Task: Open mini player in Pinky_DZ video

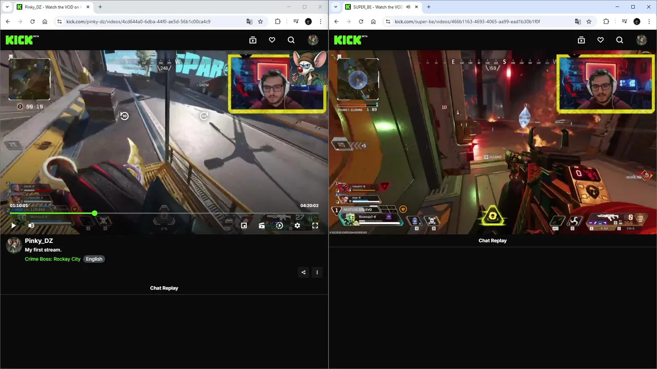Action: [x=244, y=225]
